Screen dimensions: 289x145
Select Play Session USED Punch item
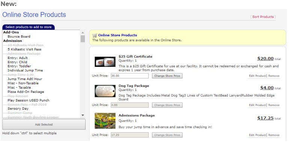click(29, 100)
